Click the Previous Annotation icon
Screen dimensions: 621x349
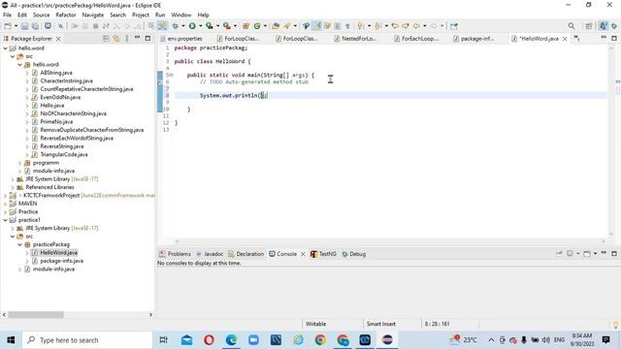[377, 26]
